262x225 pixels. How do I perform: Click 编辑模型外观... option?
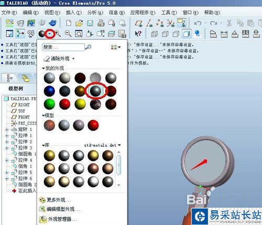[x=60, y=209]
